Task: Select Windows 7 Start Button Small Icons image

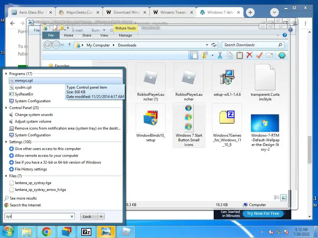Action: 189,125
